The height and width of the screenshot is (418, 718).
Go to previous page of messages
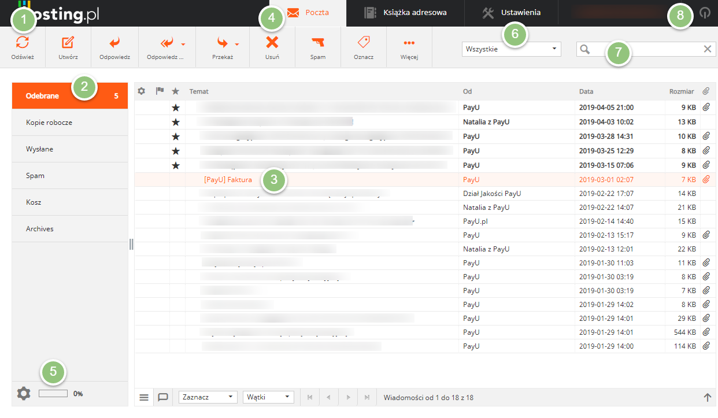329,398
